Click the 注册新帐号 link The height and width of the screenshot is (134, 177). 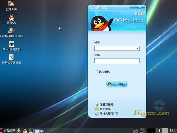tap(106, 105)
